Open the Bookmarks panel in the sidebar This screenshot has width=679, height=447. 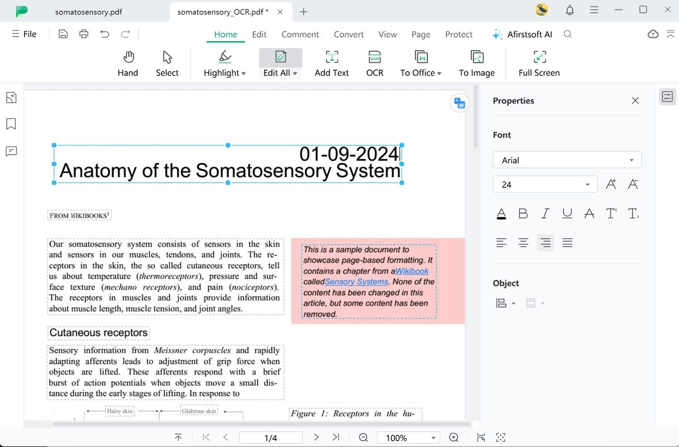pos(11,124)
